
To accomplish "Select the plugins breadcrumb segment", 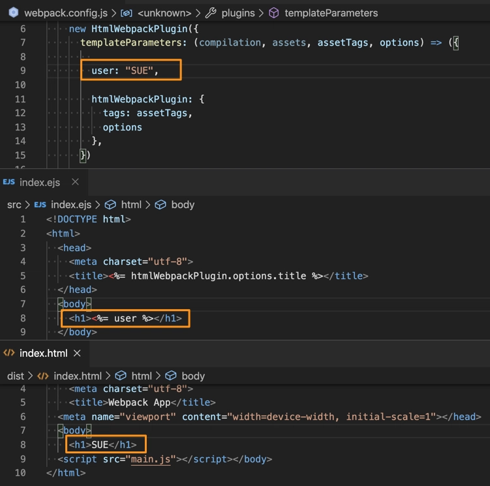I will [238, 13].
